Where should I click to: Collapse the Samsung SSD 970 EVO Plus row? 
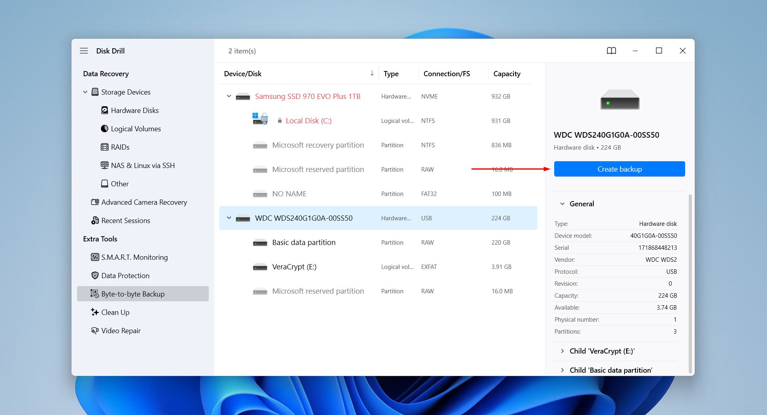(x=229, y=96)
